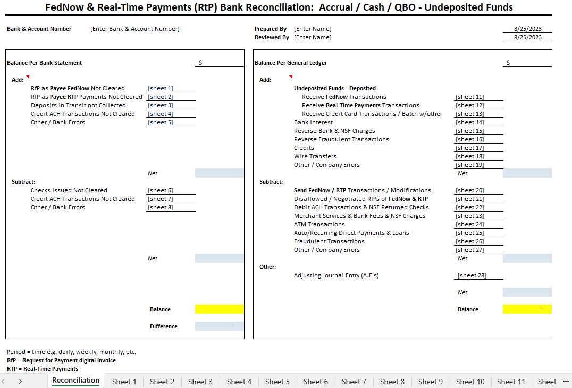Image resolution: width=572 pixels, height=388 pixels.
Task: Click the [sheet 8] cell
Action: [171, 207]
